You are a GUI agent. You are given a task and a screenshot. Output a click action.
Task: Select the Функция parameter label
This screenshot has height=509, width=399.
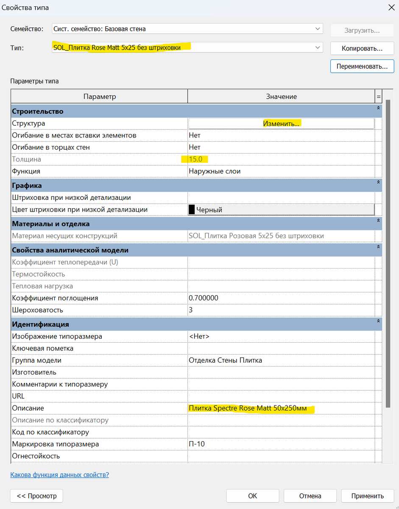coord(26,171)
